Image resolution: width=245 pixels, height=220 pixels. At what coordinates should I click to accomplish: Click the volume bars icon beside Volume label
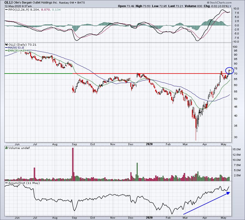click(7, 148)
